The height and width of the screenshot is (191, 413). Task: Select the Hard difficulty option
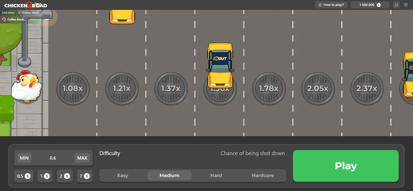tap(216, 175)
